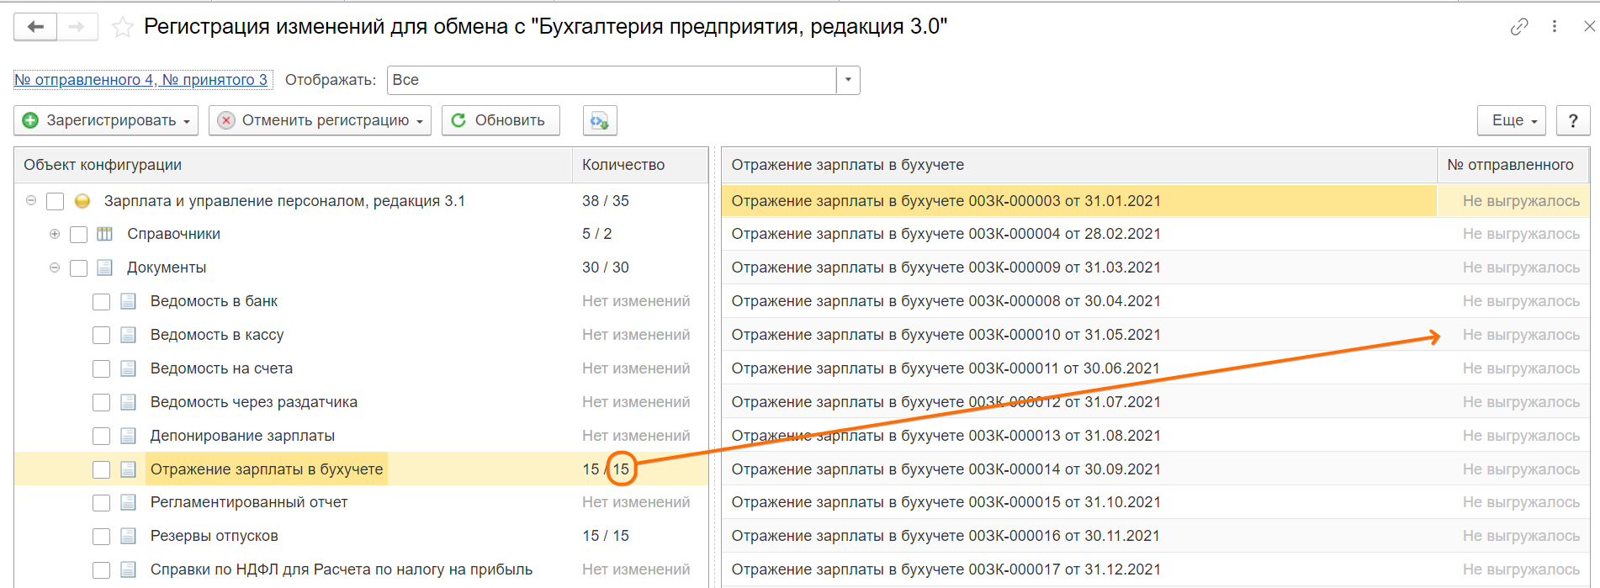The height and width of the screenshot is (588, 1600).
Task: Select document 00ЗК-000014 от 30.09.2021
Action: [x=1079, y=469]
